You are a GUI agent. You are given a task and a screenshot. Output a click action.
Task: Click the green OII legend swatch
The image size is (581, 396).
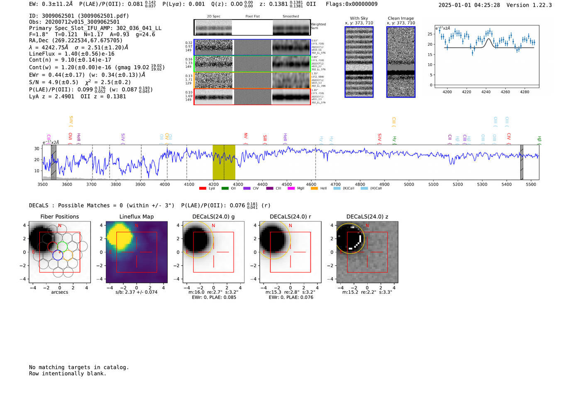(x=225, y=188)
